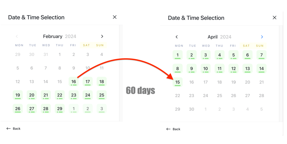Viewport: 287px width, 144px height.
Task: Pick February 24 Saturday date
Action: click(88, 95)
